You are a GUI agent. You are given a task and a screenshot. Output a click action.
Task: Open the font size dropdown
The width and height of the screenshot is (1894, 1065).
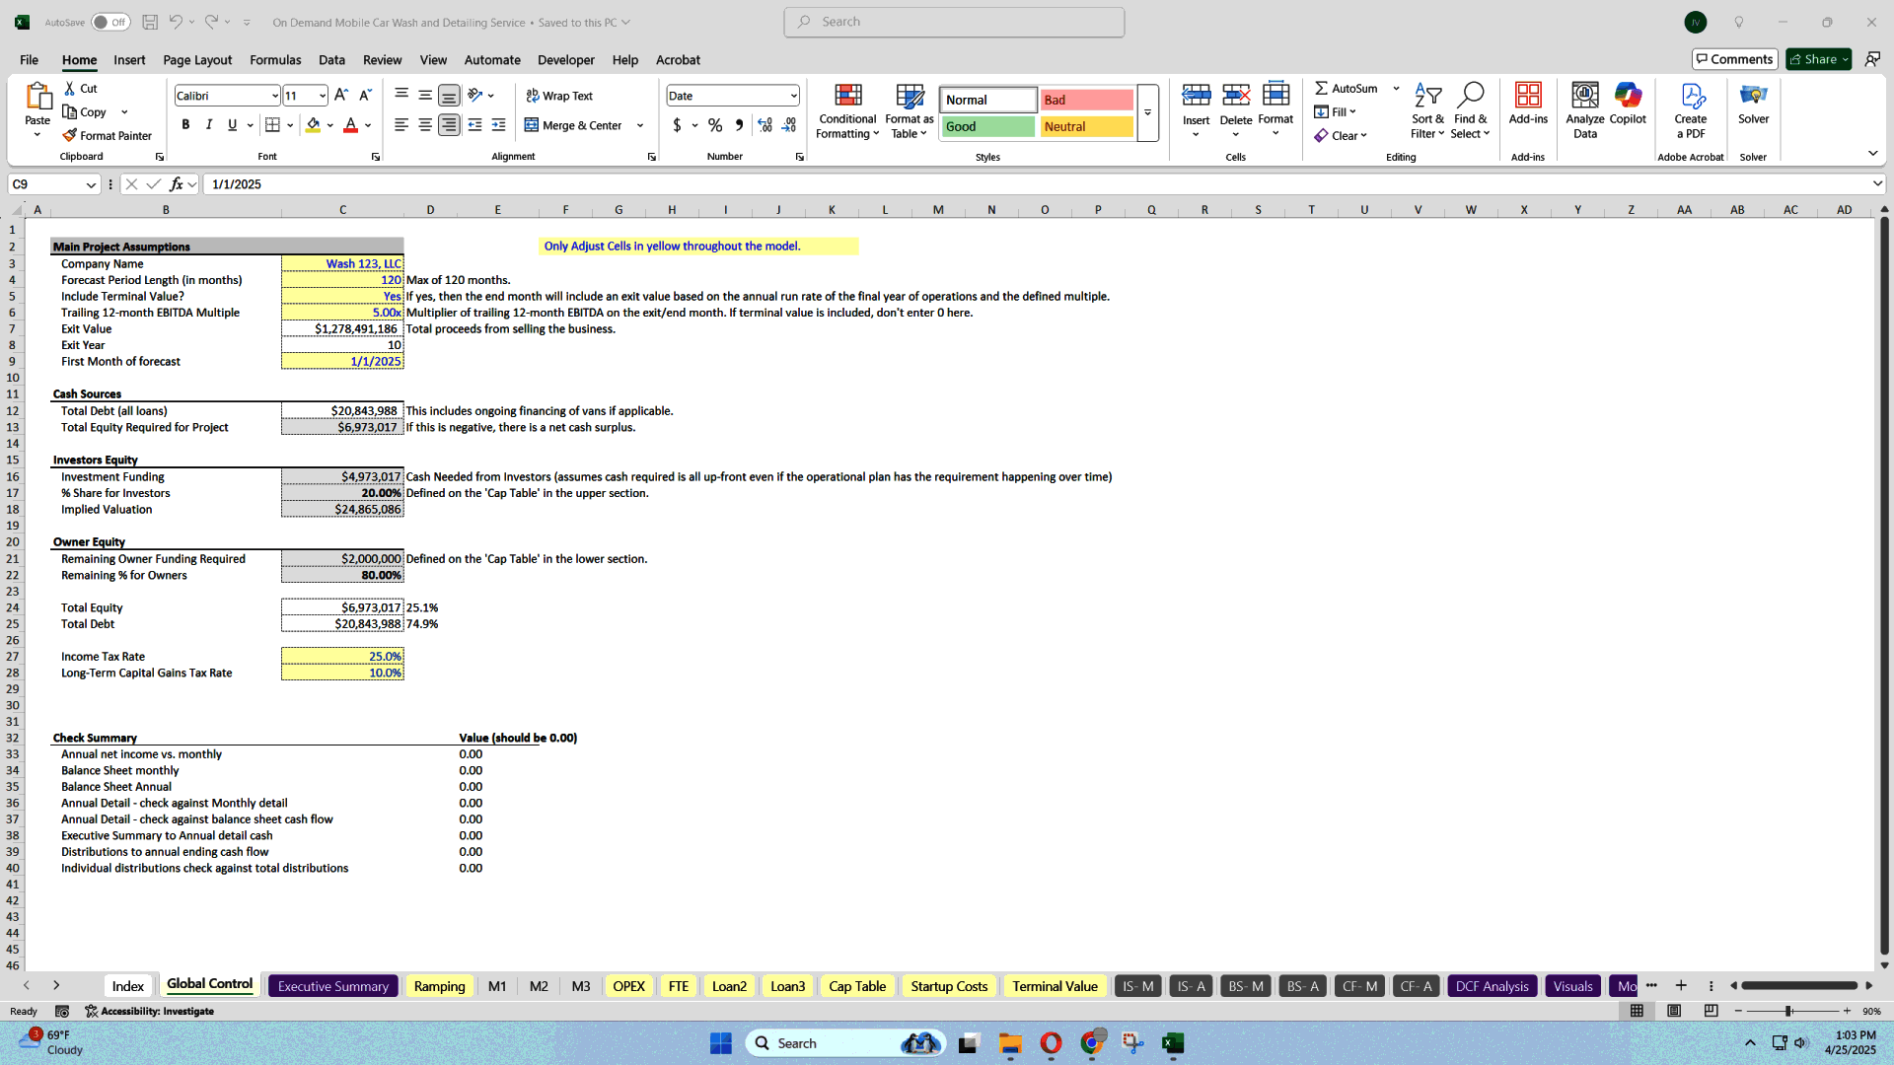(322, 96)
